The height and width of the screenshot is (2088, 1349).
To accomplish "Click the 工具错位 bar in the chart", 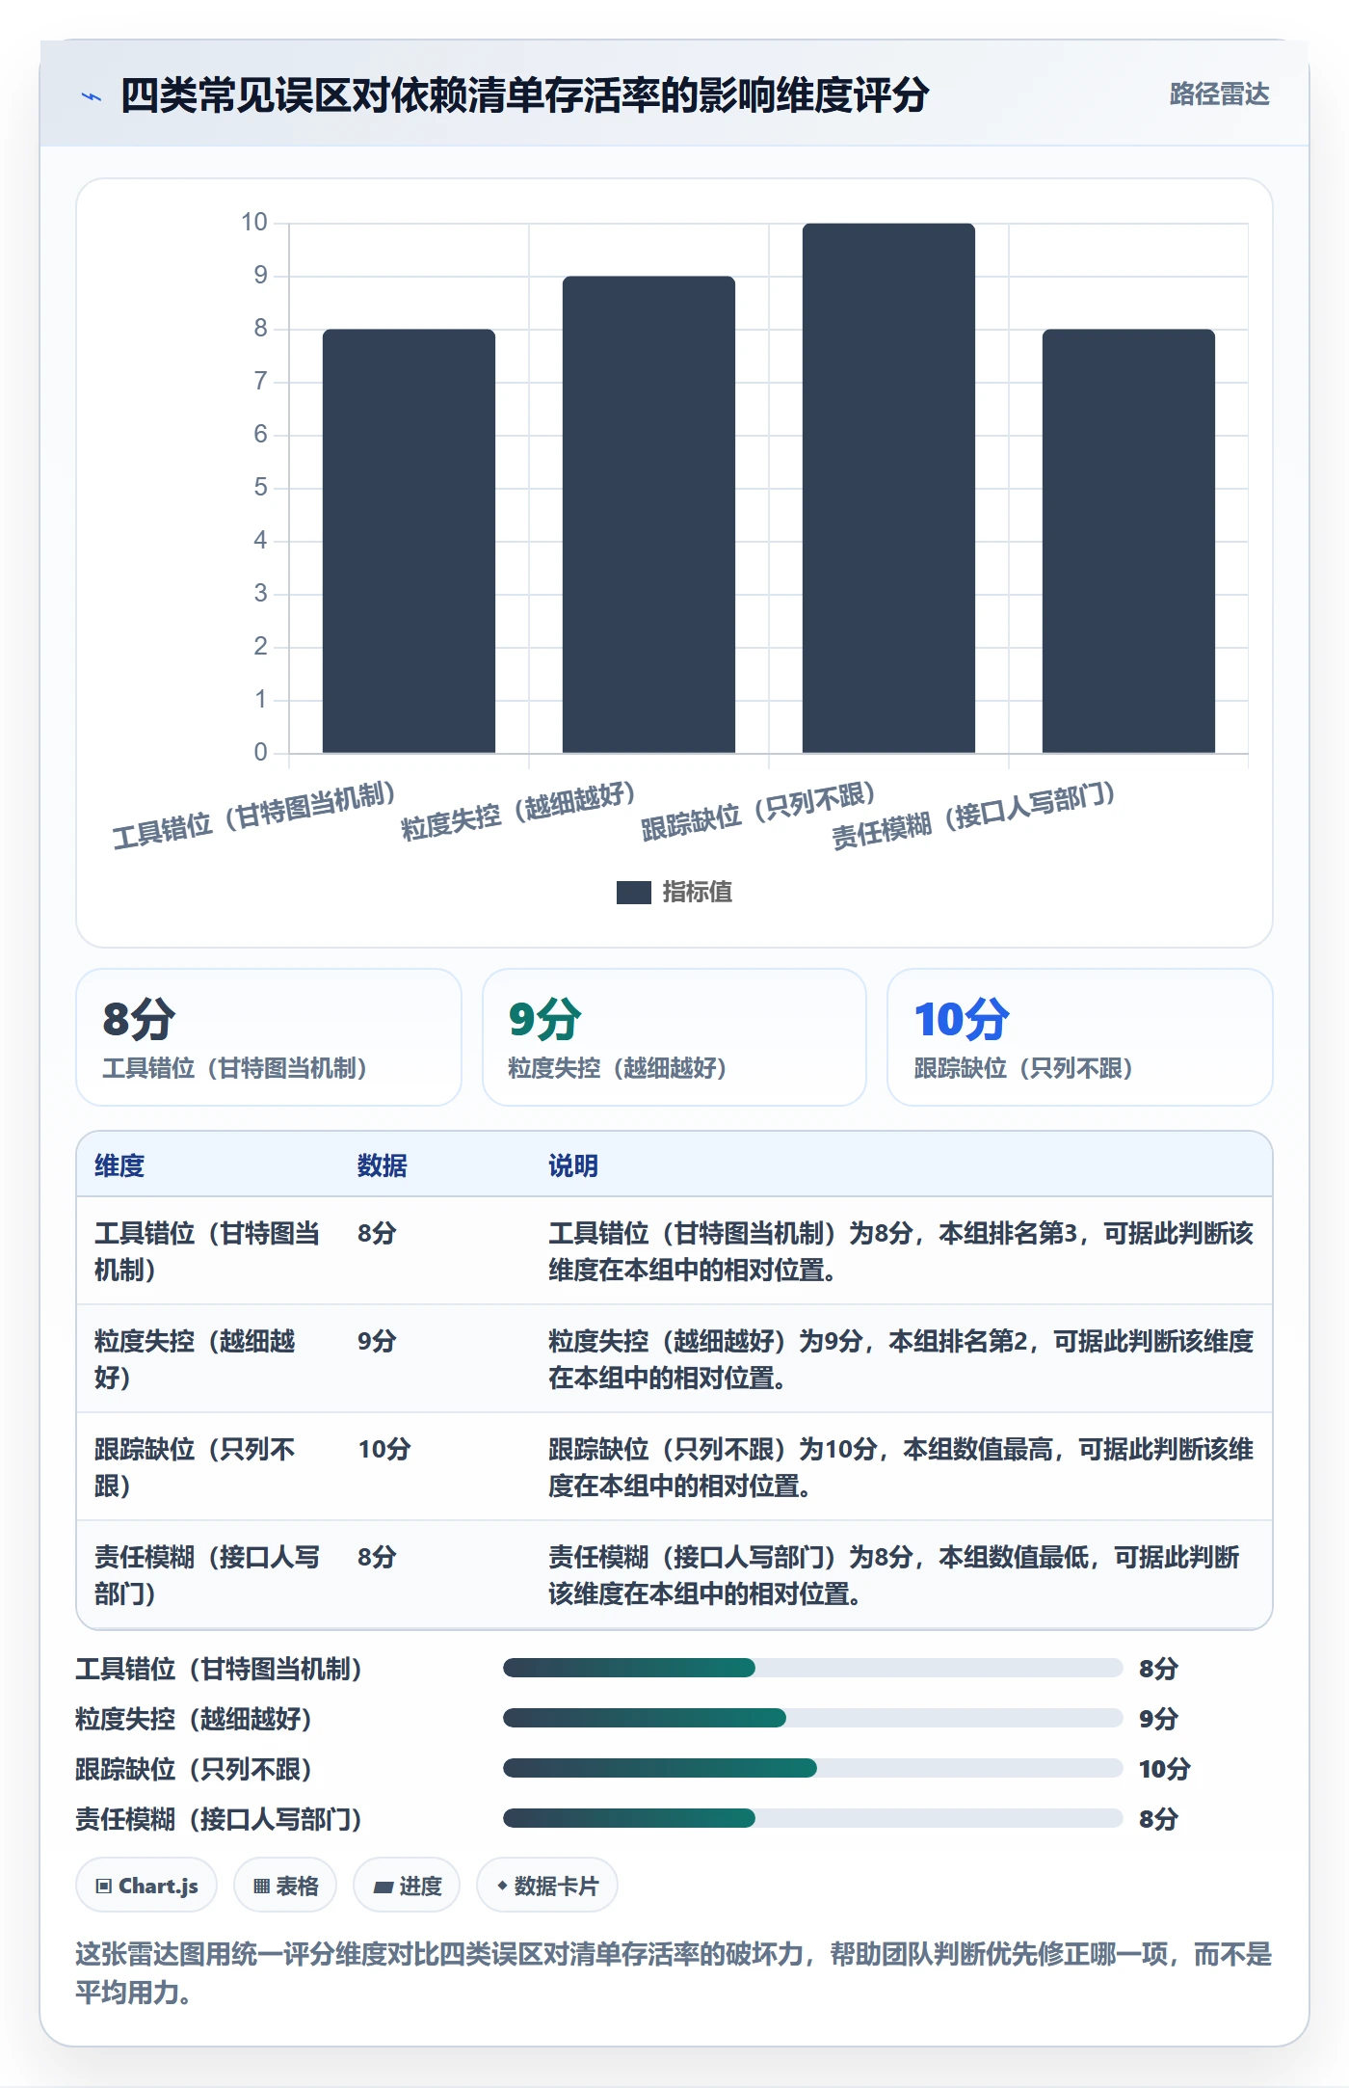I will click(x=409, y=541).
